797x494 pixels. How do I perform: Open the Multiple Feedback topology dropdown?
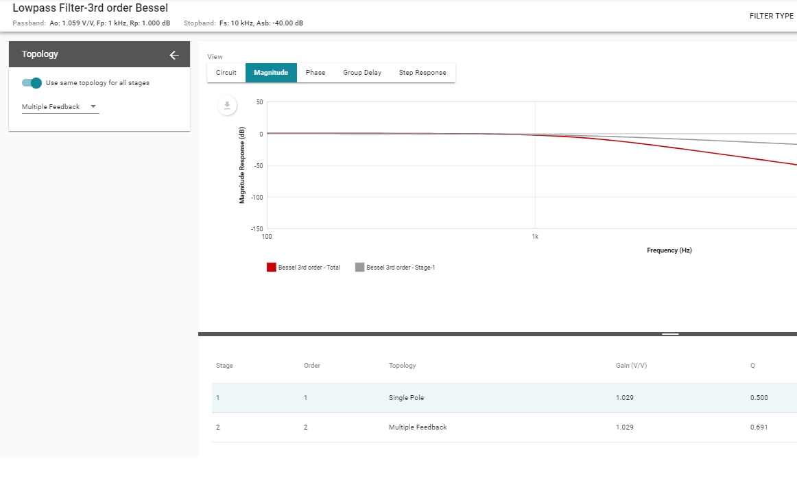pos(60,107)
